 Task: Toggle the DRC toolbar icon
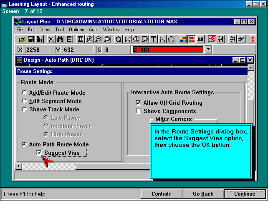tap(192, 39)
